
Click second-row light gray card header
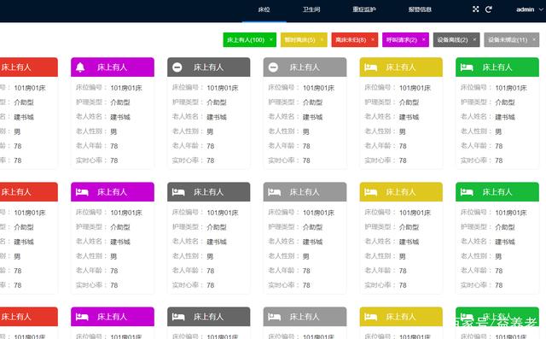pyautogui.click(x=305, y=191)
